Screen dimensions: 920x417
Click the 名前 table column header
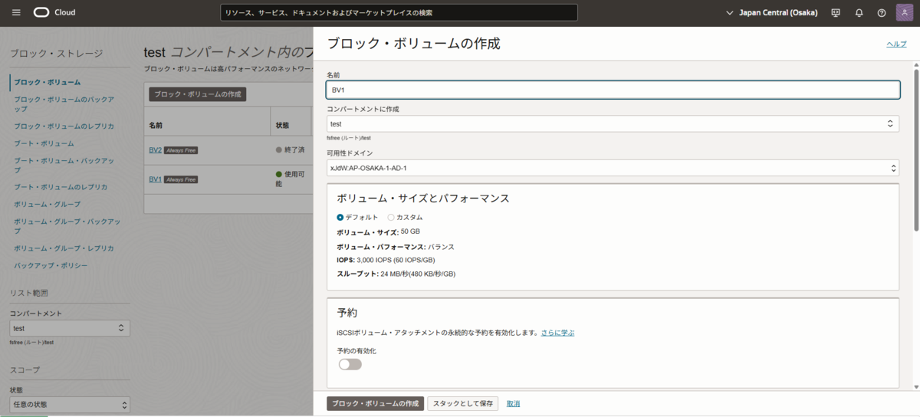(x=156, y=124)
